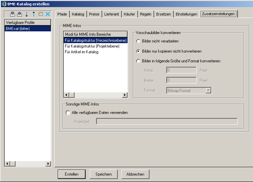Select 'Bilder nicht verarbeiten' radio button
This screenshot has height=182, width=253.
click(x=138, y=41)
